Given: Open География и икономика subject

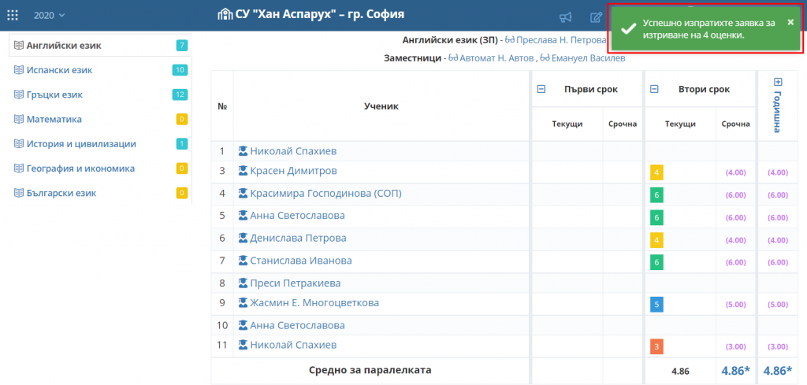Looking at the screenshot, I should tap(80, 168).
